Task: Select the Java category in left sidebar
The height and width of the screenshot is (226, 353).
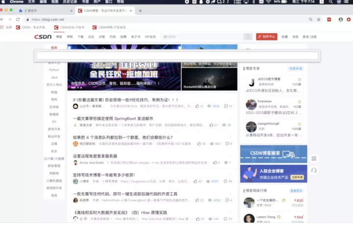Action: point(54,77)
